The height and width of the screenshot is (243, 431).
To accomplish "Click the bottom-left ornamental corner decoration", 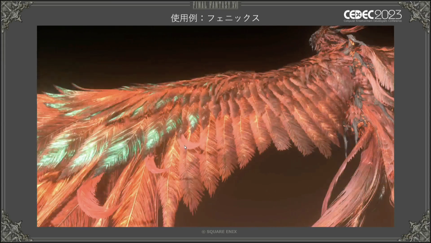I will 12,227.
